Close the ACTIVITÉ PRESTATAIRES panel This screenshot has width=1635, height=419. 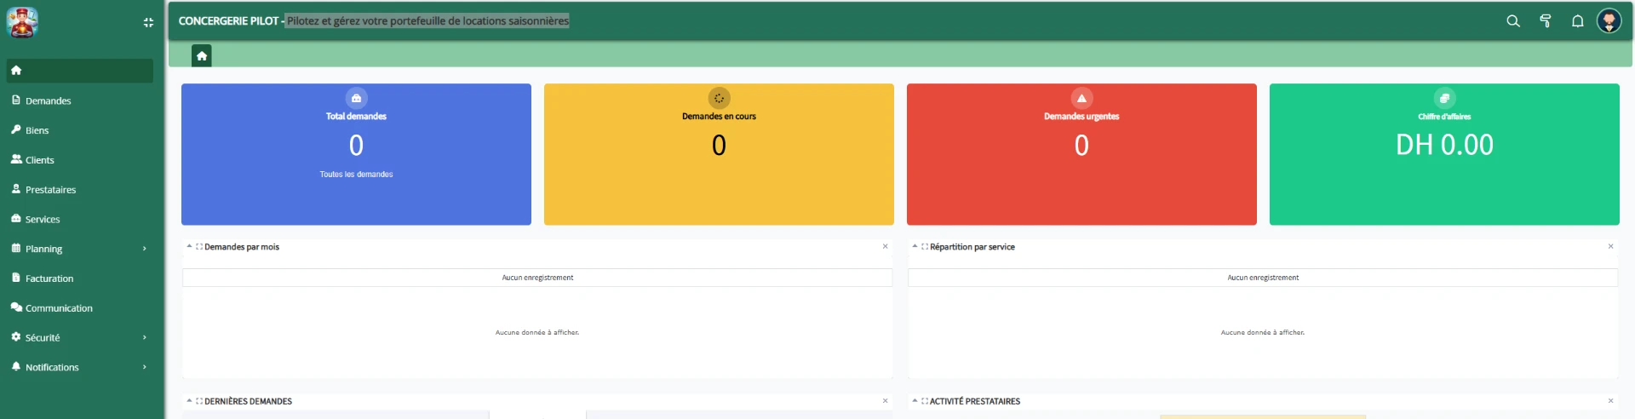pyautogui.click(x=1610, y=400)
